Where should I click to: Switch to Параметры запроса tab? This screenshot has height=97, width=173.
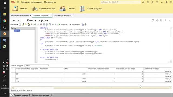62,16
